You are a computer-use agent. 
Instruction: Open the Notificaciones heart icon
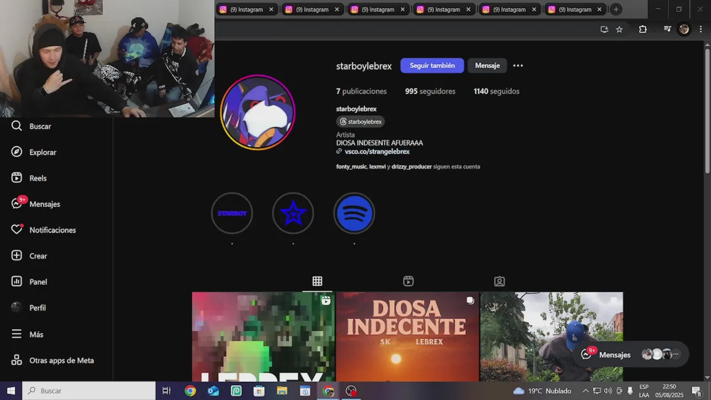(17, 229)
